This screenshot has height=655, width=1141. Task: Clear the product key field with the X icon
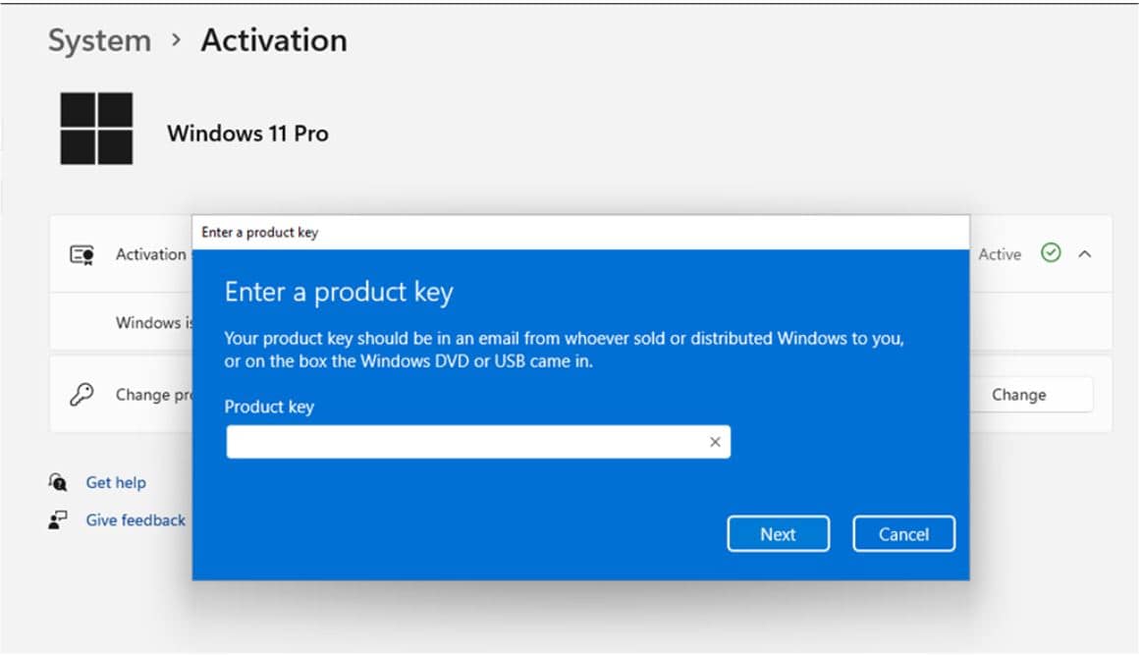point(716,441)
